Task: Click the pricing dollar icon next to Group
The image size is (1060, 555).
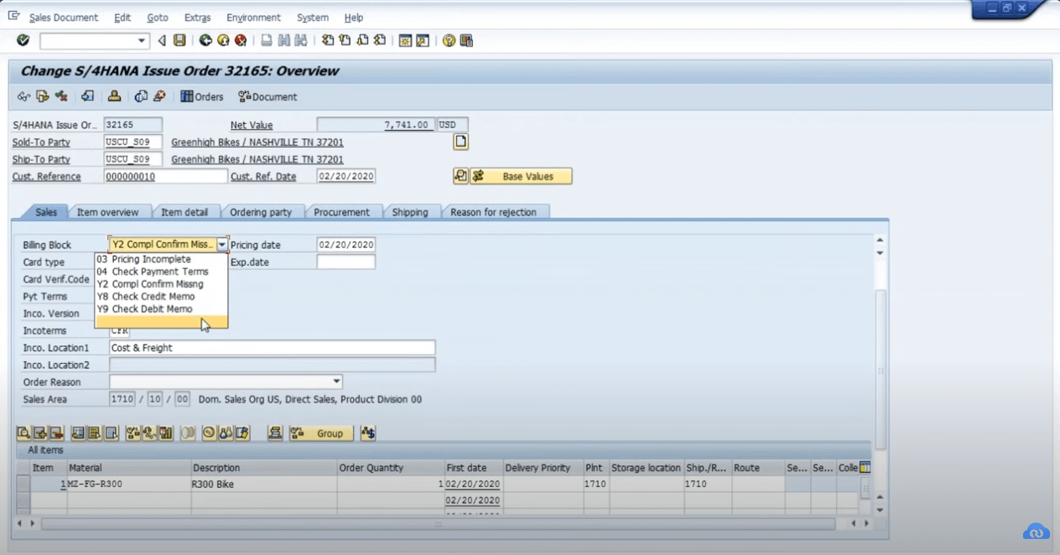Action: pos(367,433)
